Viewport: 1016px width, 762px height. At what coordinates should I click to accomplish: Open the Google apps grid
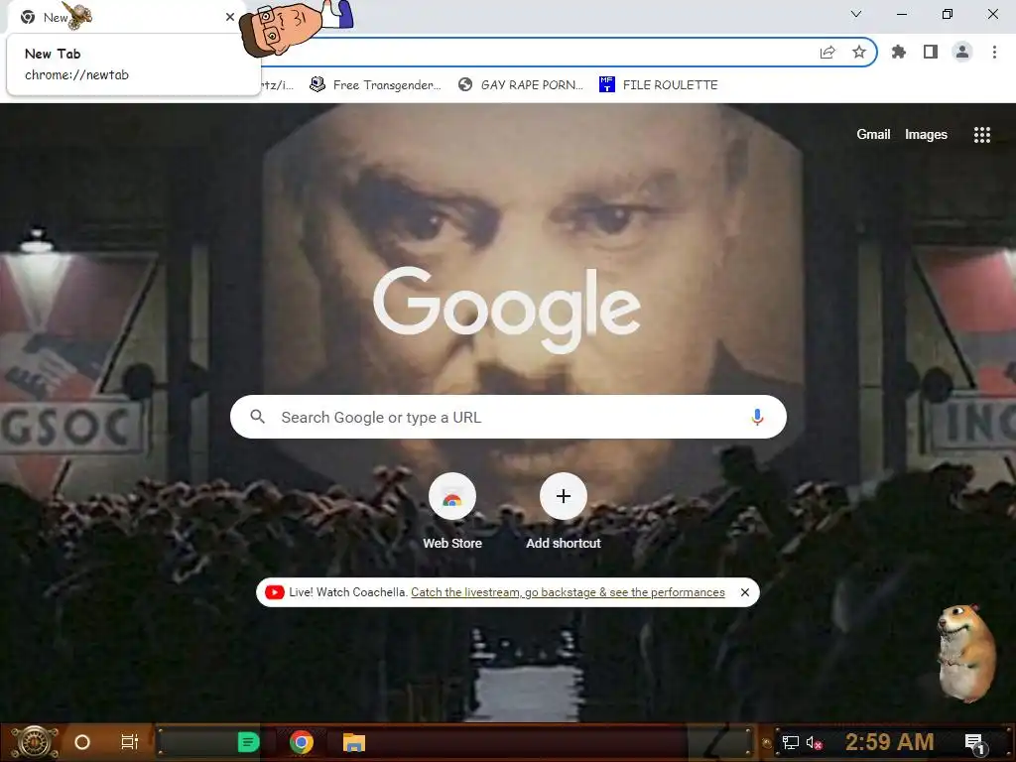[982, 134]
